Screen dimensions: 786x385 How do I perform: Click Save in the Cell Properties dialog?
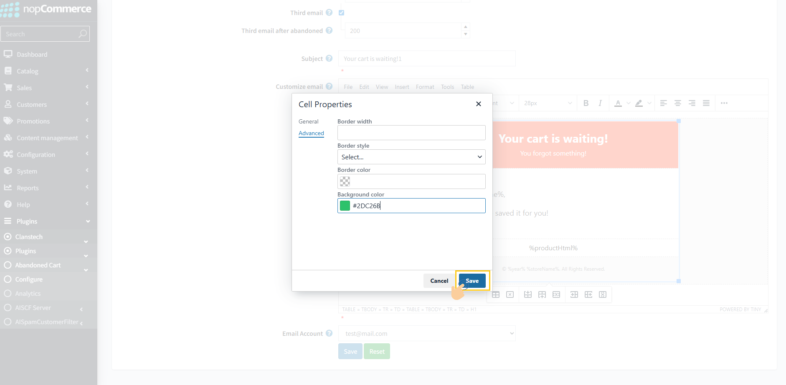click(472, 281)
